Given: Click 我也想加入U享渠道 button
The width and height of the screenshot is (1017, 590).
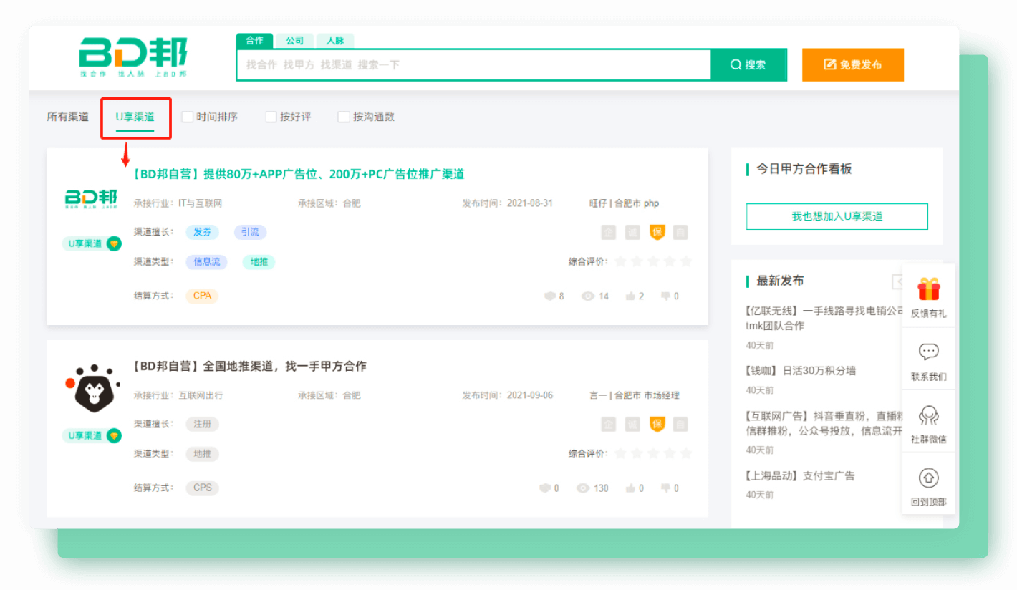Looking at the screenshot, I should pos(837,216).
